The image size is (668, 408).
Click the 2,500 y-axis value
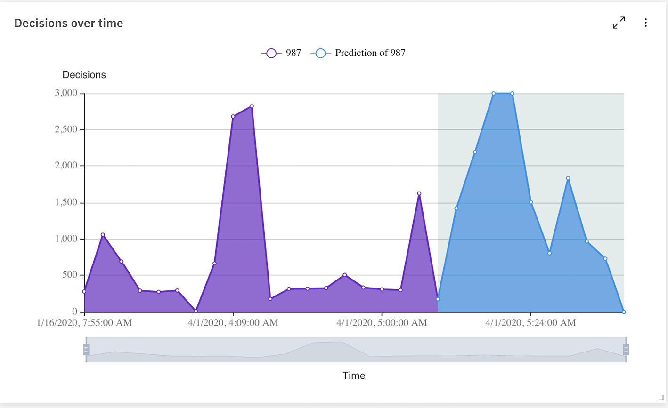[66, 129]
